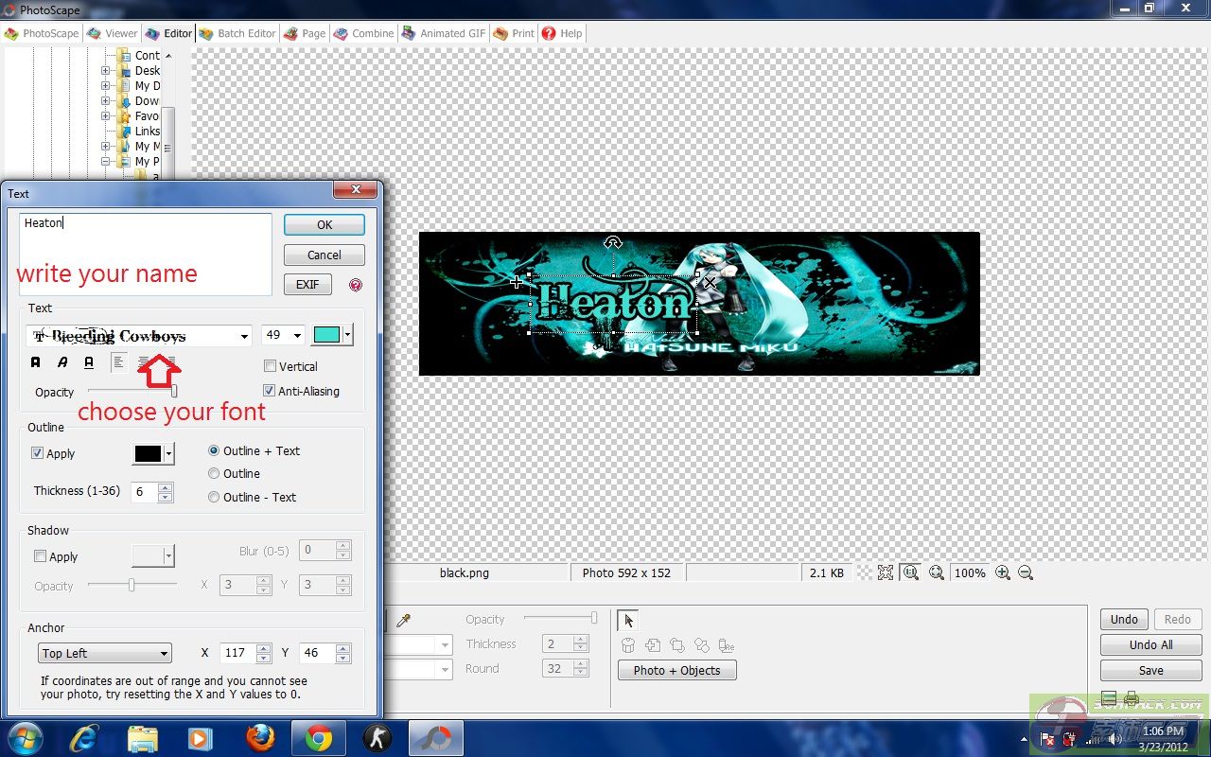
Task: Click the zoom out magnifier icon
Action: point(1025,572)
